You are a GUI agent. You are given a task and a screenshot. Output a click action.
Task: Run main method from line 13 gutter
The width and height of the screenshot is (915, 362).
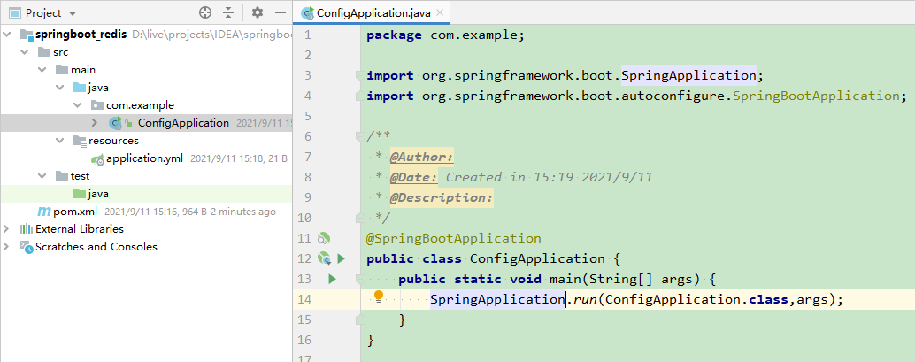[332, 279]
